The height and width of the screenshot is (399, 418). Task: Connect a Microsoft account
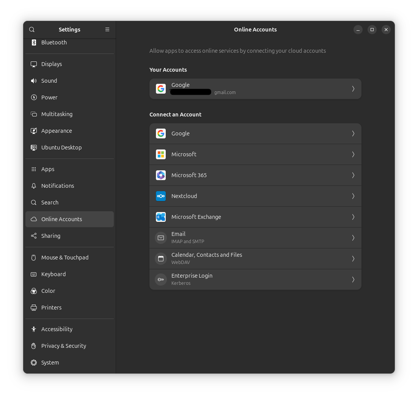(x=255, y=154)
